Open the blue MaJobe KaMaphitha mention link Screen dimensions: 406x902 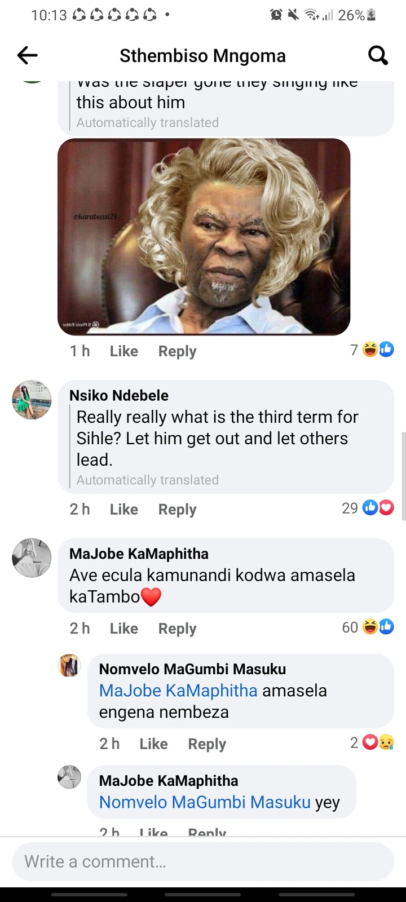[178, 691]
